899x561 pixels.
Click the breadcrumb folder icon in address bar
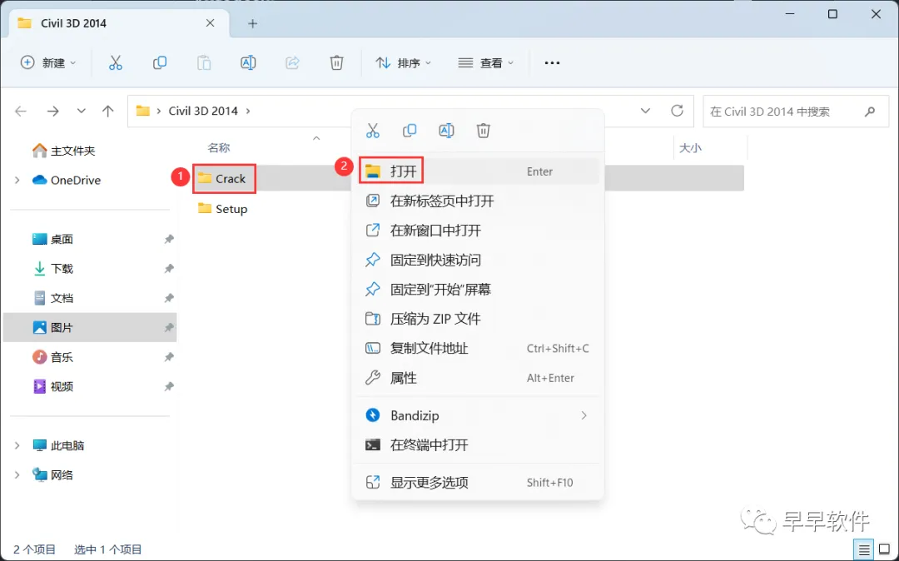pyautogui.click(x=143, y=112)
